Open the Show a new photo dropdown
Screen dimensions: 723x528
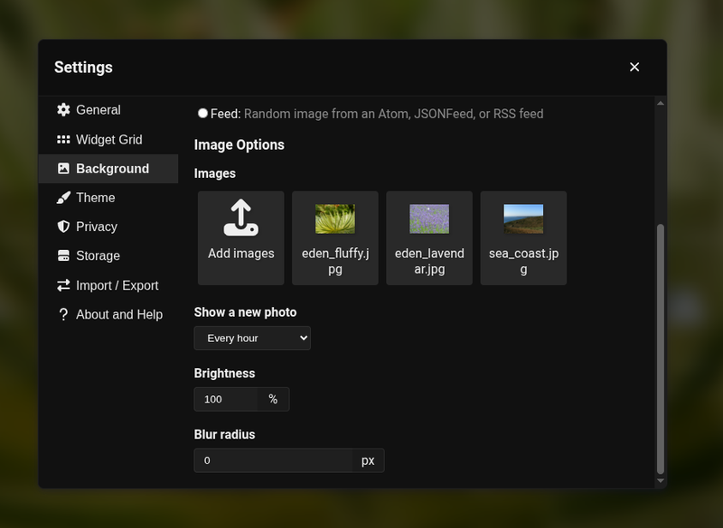tap(252, 338)
